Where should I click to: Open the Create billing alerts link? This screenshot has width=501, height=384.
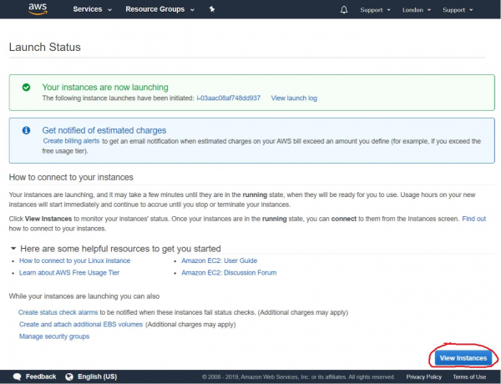[x=76, y=141]
